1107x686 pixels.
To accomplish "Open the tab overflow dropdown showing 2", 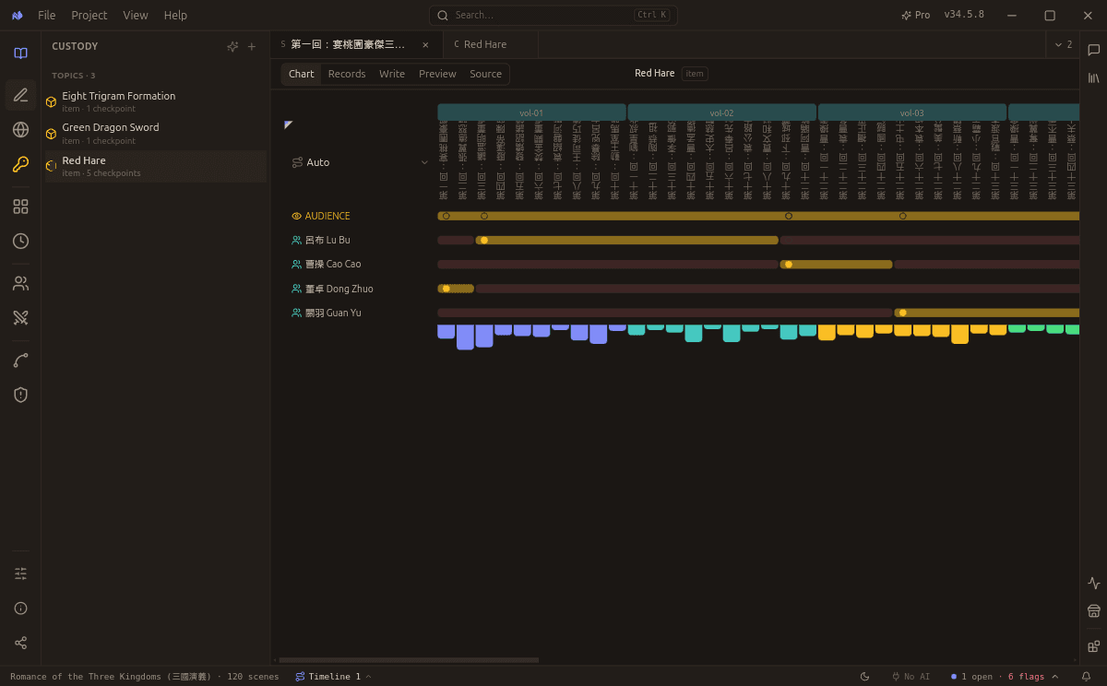I will point(1063,44).
